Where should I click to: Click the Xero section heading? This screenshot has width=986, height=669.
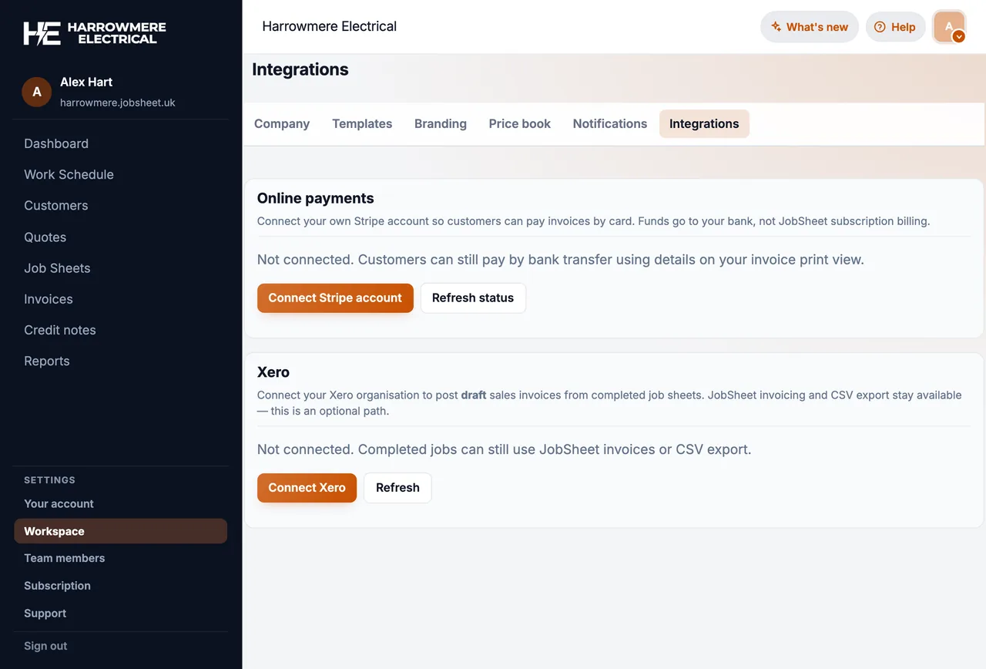coord(273,372)
